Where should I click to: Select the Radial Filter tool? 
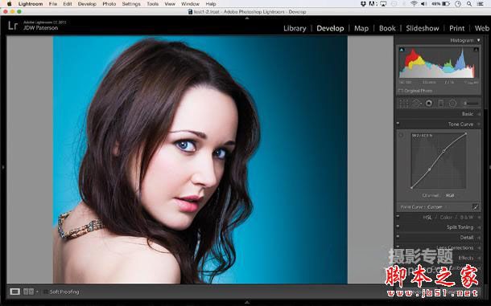(x=452, y=104)
